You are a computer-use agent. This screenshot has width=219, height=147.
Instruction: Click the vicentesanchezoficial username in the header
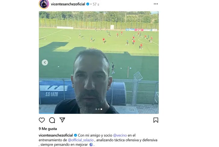pyautogui.click(x=68, y=4)
